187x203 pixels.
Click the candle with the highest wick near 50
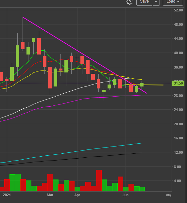point(23,45)
